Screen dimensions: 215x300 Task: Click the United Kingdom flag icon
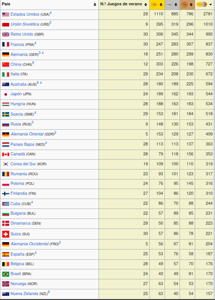click(6, 34)
